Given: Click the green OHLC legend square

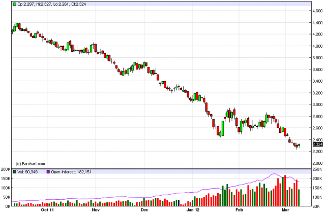Looking at the screenshot, I should point(14,4).
